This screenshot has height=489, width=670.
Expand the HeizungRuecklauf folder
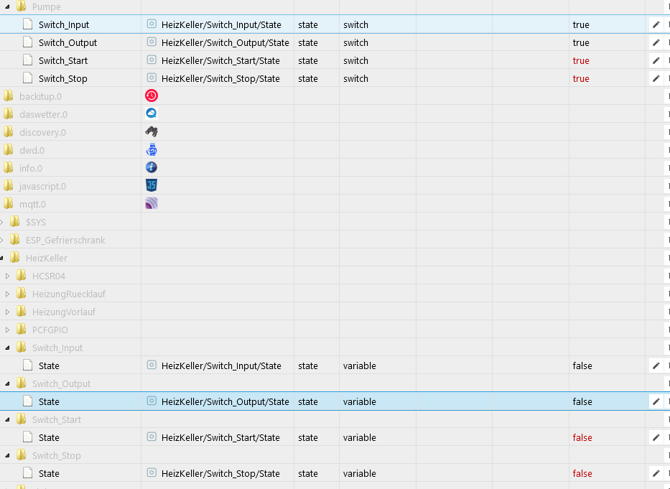pos(7,294)
